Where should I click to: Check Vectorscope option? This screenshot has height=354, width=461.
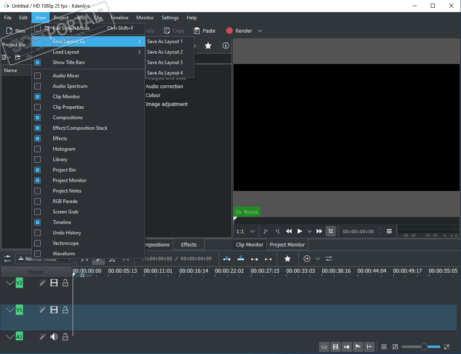click(x=38, y=243)
